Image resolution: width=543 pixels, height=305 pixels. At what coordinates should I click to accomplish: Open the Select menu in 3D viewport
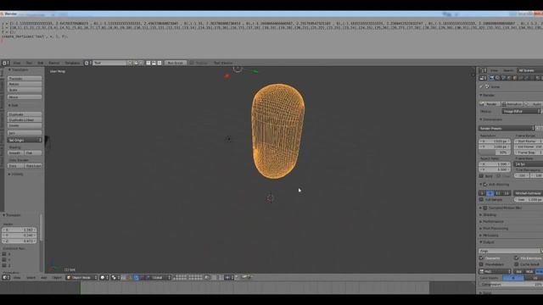(31, 277)
